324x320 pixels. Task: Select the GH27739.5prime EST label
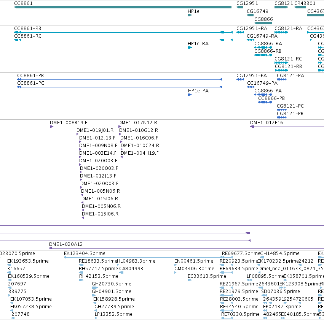(x=114, y=307)
